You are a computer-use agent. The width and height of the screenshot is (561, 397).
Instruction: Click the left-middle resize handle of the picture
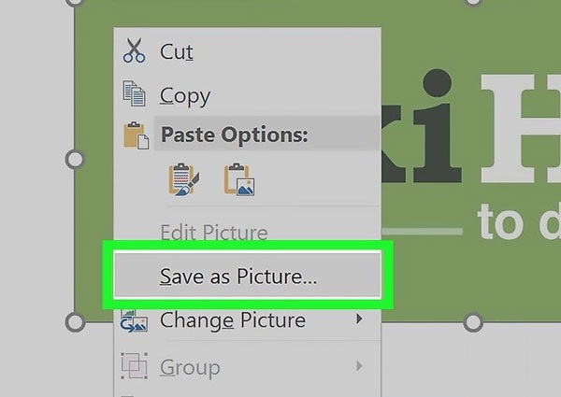(x=74, y=160)
